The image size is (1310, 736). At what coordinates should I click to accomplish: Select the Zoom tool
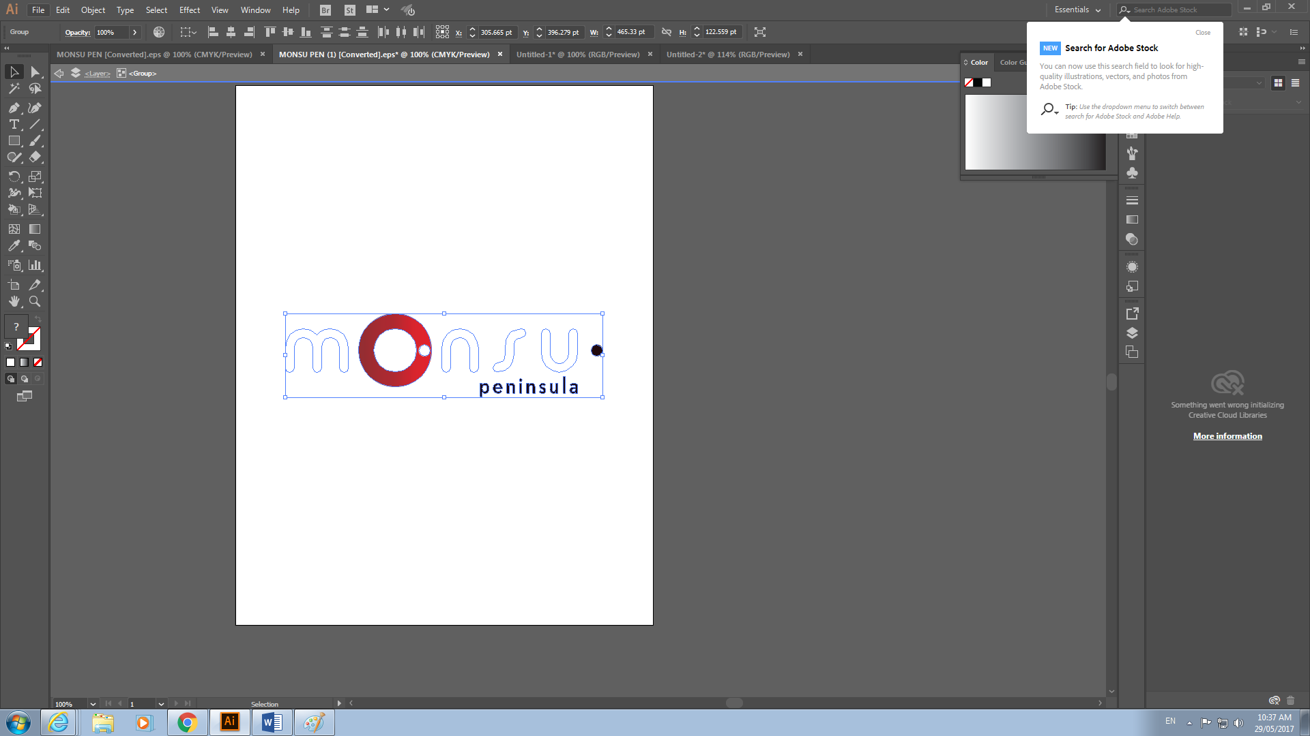click(x=35, y=301)
